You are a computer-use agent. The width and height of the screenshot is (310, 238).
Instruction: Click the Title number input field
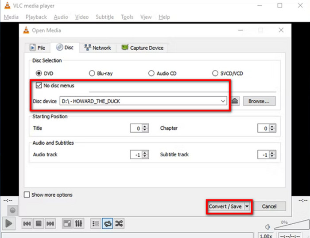136,128
